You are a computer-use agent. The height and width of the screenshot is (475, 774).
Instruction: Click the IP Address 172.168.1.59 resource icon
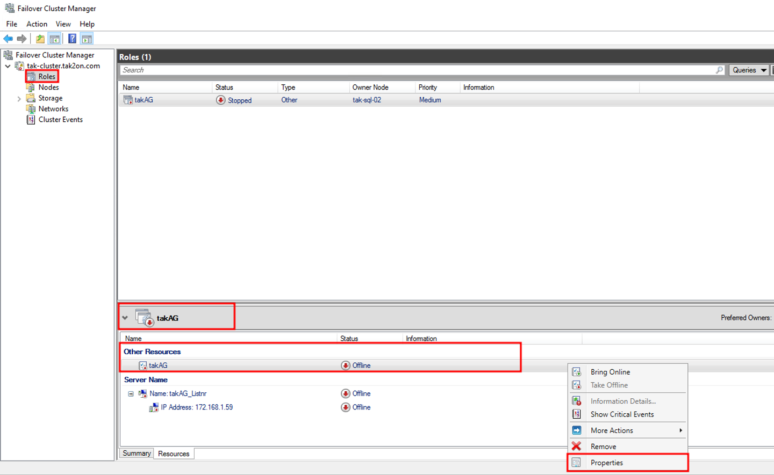coord(154,407)
